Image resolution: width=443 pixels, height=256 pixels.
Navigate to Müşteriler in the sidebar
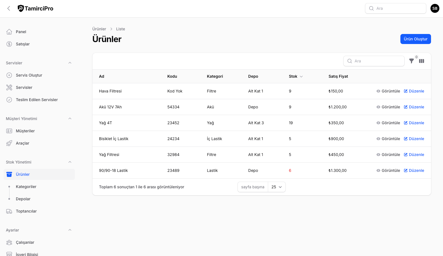coord(25,131)
